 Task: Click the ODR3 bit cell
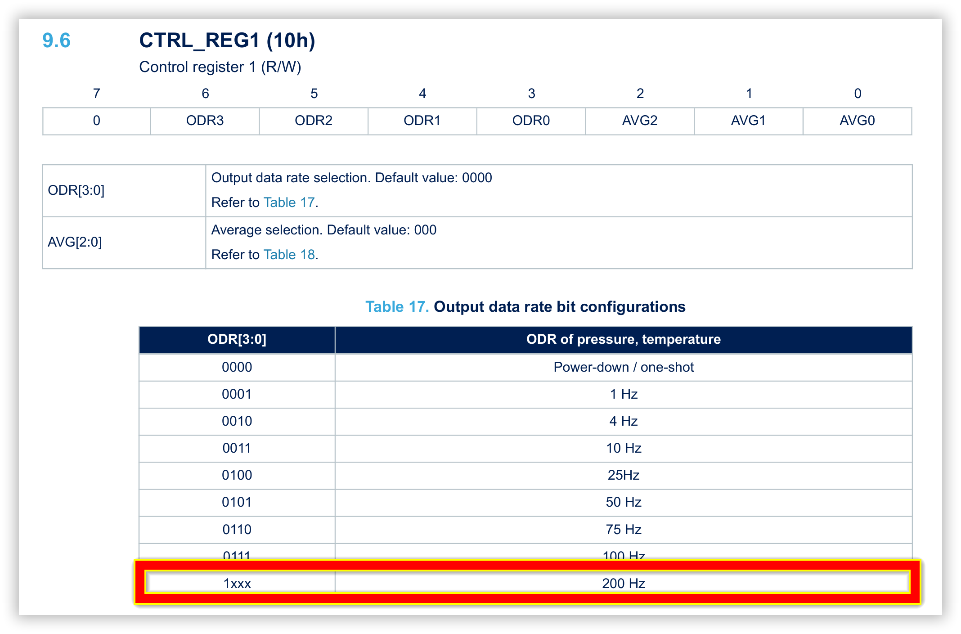[x=205, y=121]
